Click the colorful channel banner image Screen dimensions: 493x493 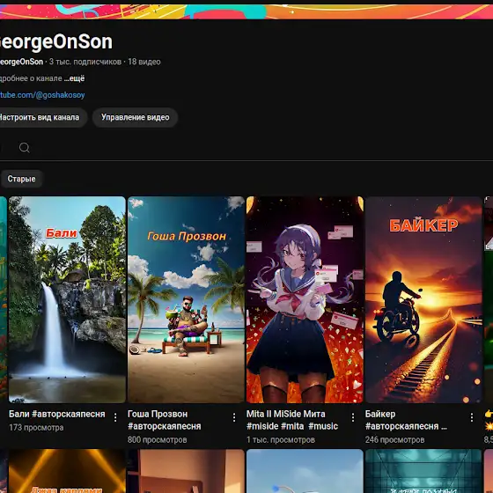(x=246, y=11)
